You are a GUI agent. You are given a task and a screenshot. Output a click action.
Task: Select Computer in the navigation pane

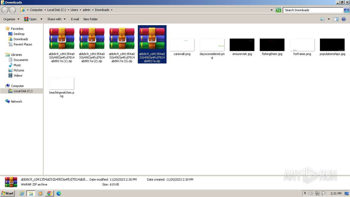[17, 86]
